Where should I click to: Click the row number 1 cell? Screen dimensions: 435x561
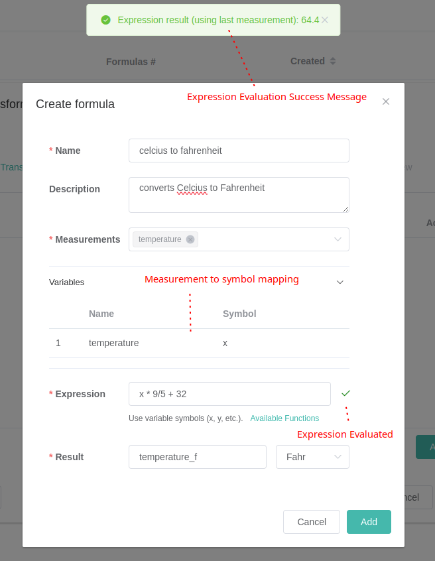[58, 343]
